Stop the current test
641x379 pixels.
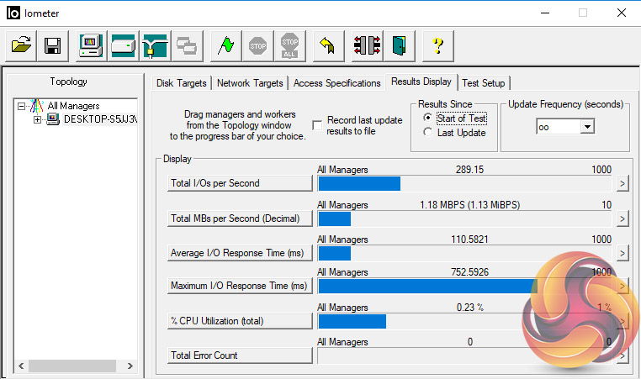tap(258, 45)
